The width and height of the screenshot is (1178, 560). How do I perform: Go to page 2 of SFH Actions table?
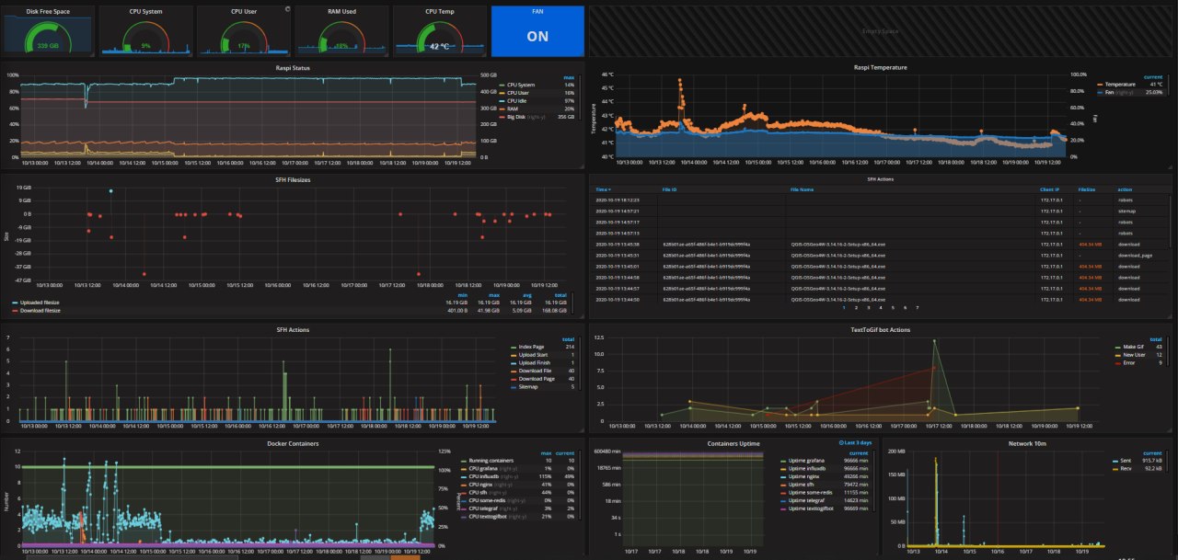[857, 307]
